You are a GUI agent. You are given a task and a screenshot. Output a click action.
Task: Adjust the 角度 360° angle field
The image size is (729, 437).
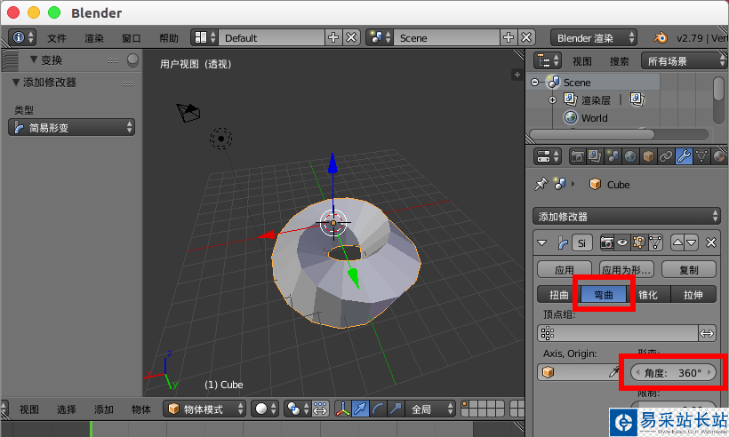pyautogui.click(x=673, y=372)
